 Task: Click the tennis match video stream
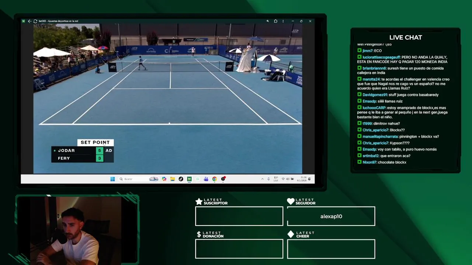(x=168, y=99)
